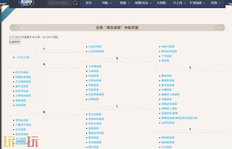Go to 首页 in the navigation bar
The width and height of the screenshot is (232, 149).
pos(89,3)
